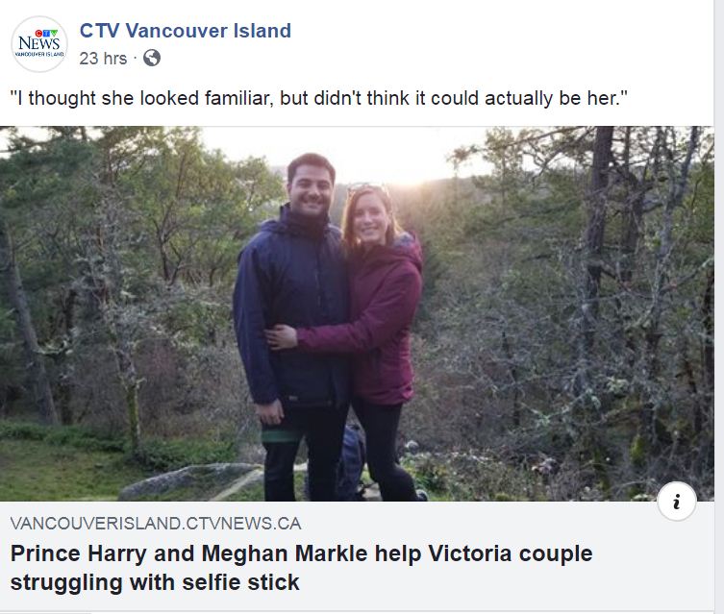Click the VANCOUVERISLAND.CTVNEWS.CA domain text

click(156, 524)
